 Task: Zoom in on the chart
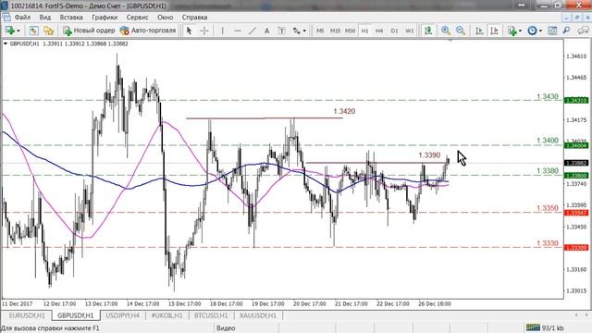[446, 31]
